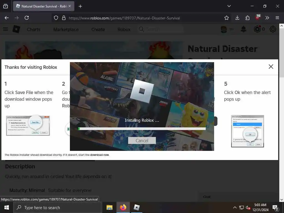Open the Firefox application menu

pos(277,18)
